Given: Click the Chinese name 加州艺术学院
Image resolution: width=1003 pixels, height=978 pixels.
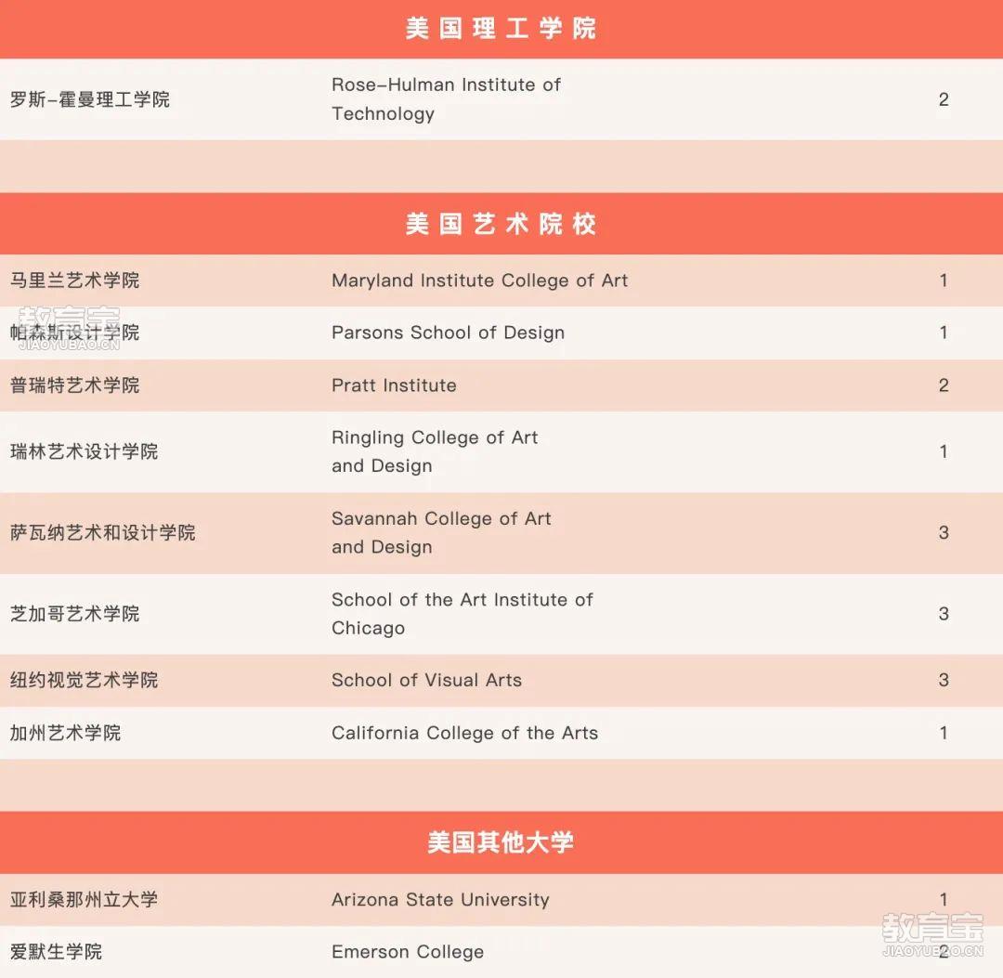Looking at the screenshot, I should click(x=65, y=733).
